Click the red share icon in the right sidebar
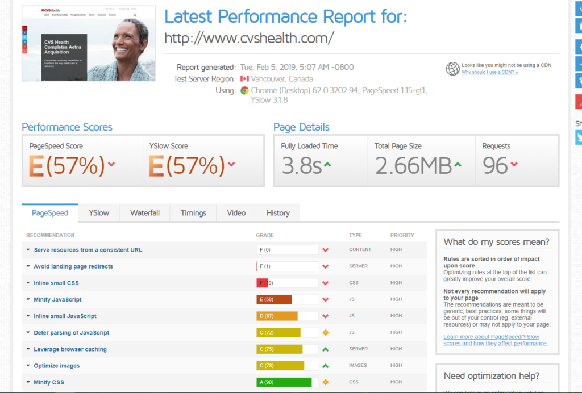The height and width of the screenshot is (393, 582). pyautogui.click(x=579, y=102)
